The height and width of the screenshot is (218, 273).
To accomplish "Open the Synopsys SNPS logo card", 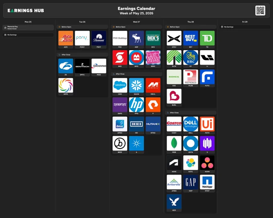I will point(120,104).
